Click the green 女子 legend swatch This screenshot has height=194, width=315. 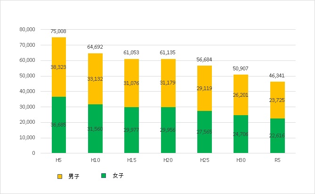click(x=105, y=176)
